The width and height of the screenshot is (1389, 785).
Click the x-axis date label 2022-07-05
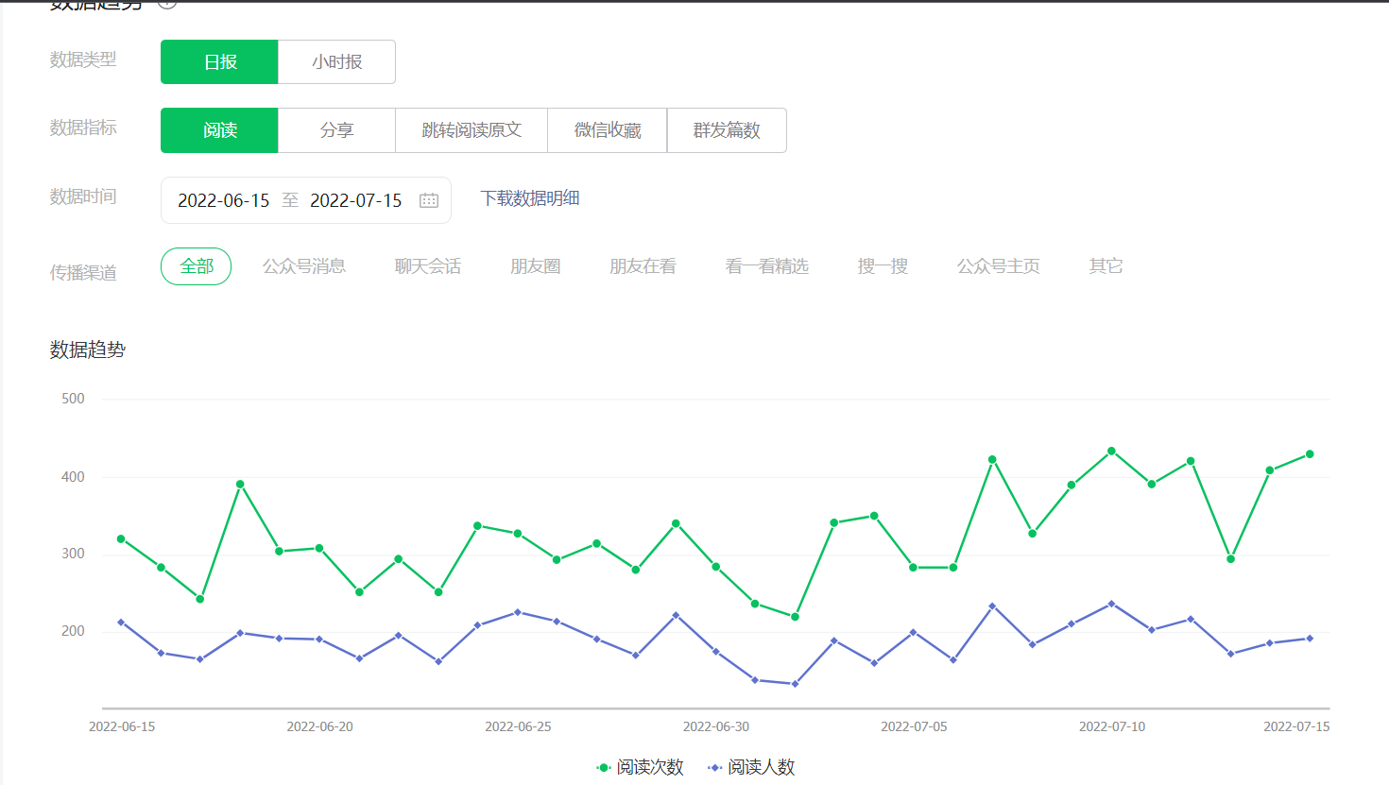coord(914,726)
